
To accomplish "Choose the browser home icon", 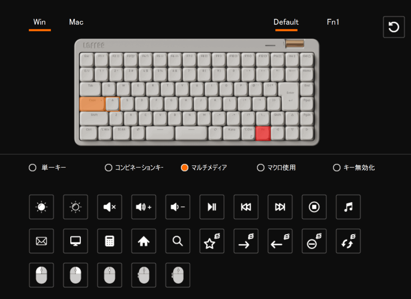I will tap(144, 241).
